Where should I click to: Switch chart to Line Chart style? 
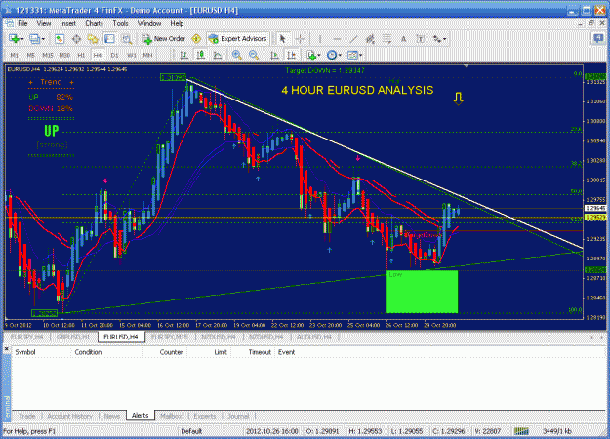[218, 55]
